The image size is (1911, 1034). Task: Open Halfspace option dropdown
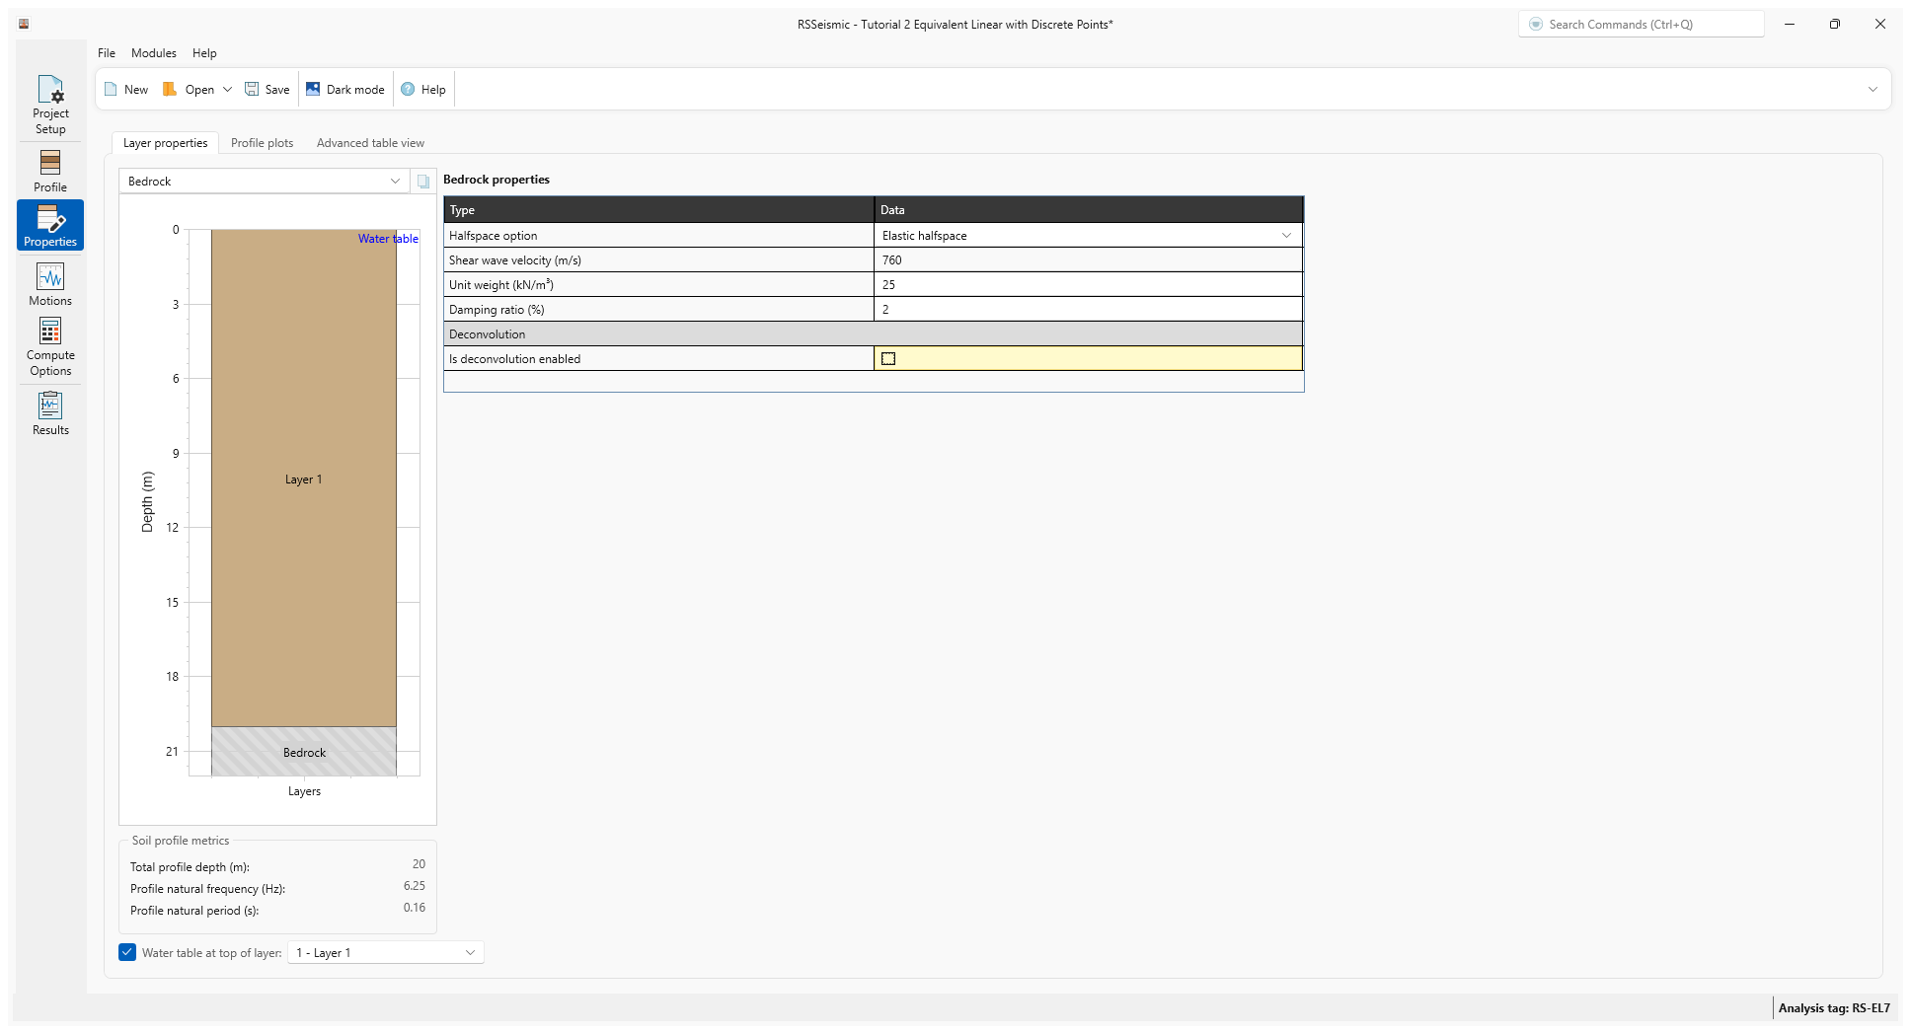1088,236
